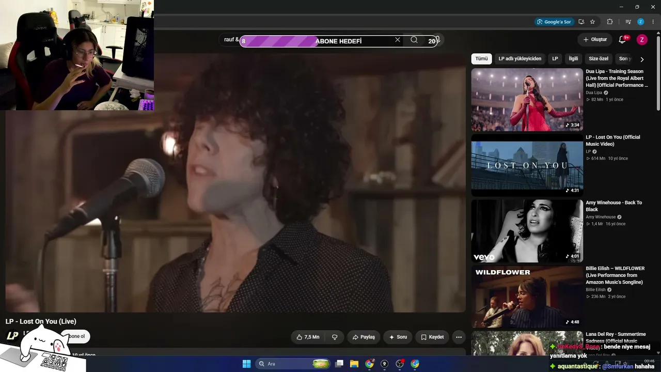The width and height of the screenshot is (661, 372).
Task: Click the LP - Lost On You (Live) video title
Action: 41,321
